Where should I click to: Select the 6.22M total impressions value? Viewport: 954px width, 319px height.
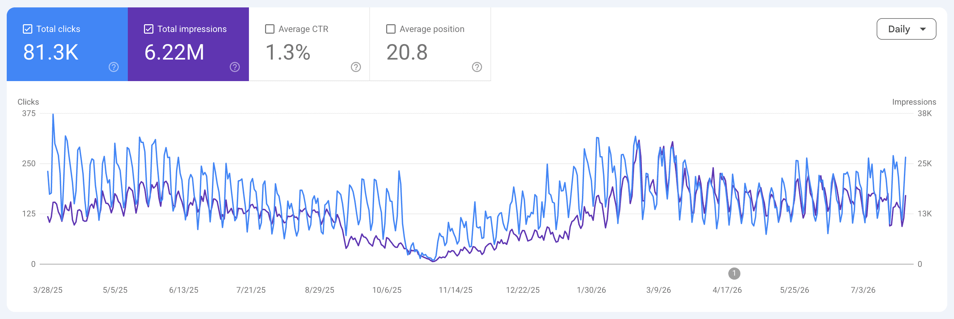click(x=174, y=52)
